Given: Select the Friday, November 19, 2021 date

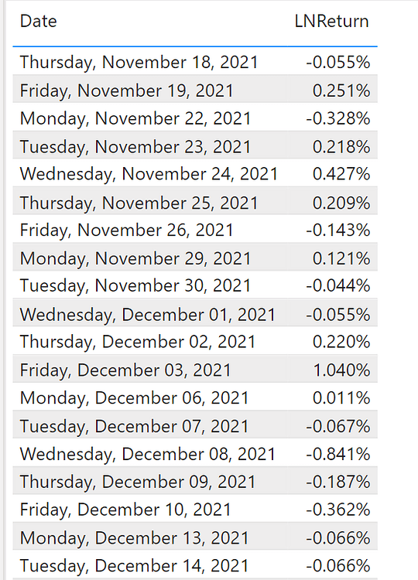Looking at the screenshot, I should [126, 90].
